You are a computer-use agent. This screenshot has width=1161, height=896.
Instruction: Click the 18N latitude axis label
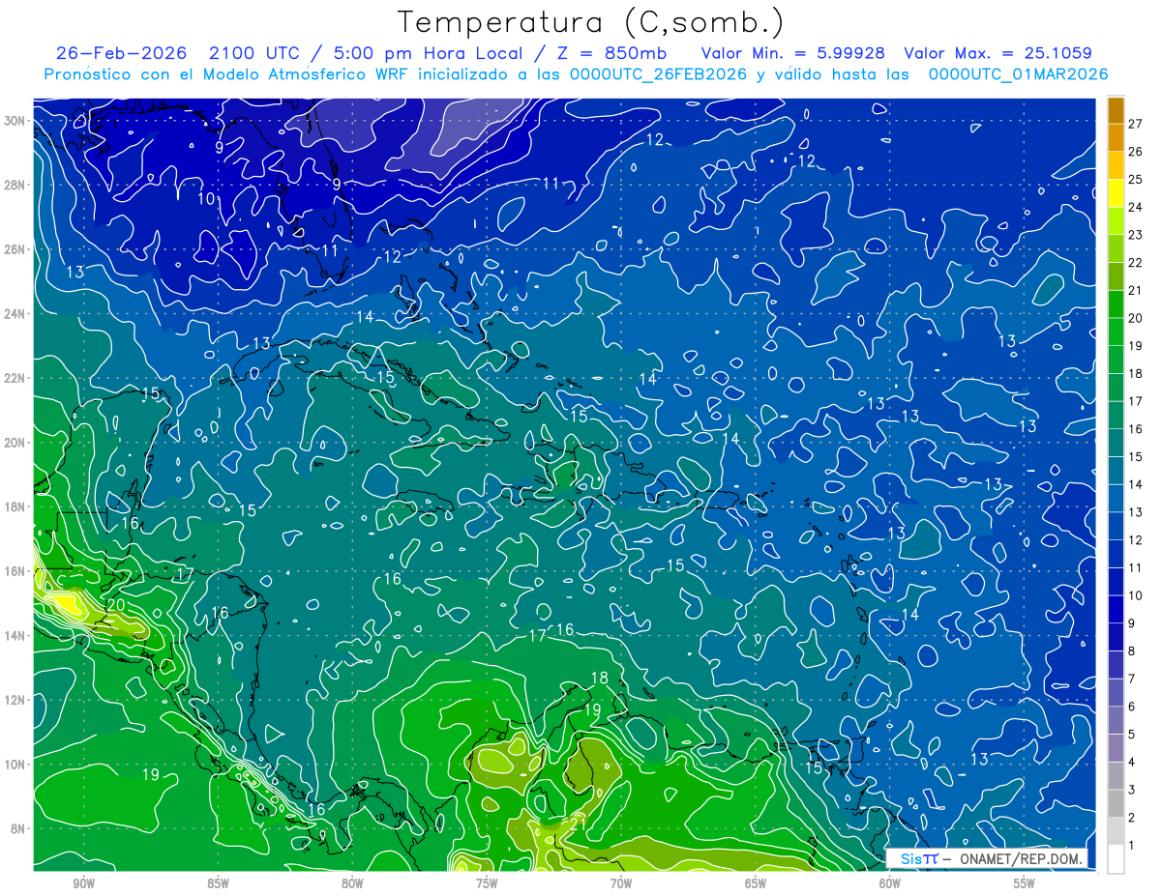click(x=14, y=506)
